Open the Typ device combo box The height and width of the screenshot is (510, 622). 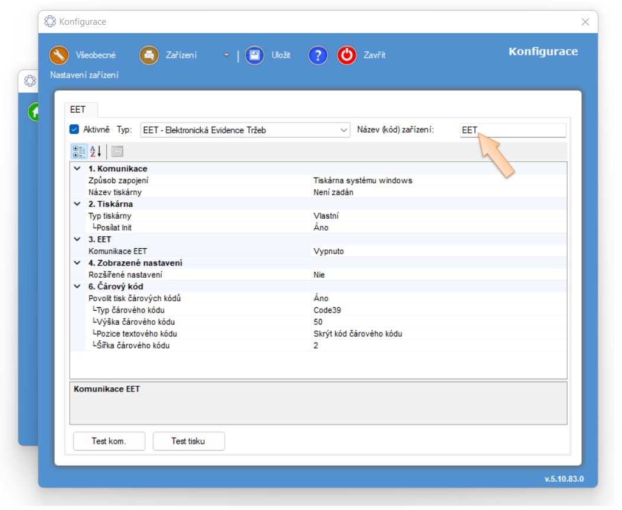[245, 130]
